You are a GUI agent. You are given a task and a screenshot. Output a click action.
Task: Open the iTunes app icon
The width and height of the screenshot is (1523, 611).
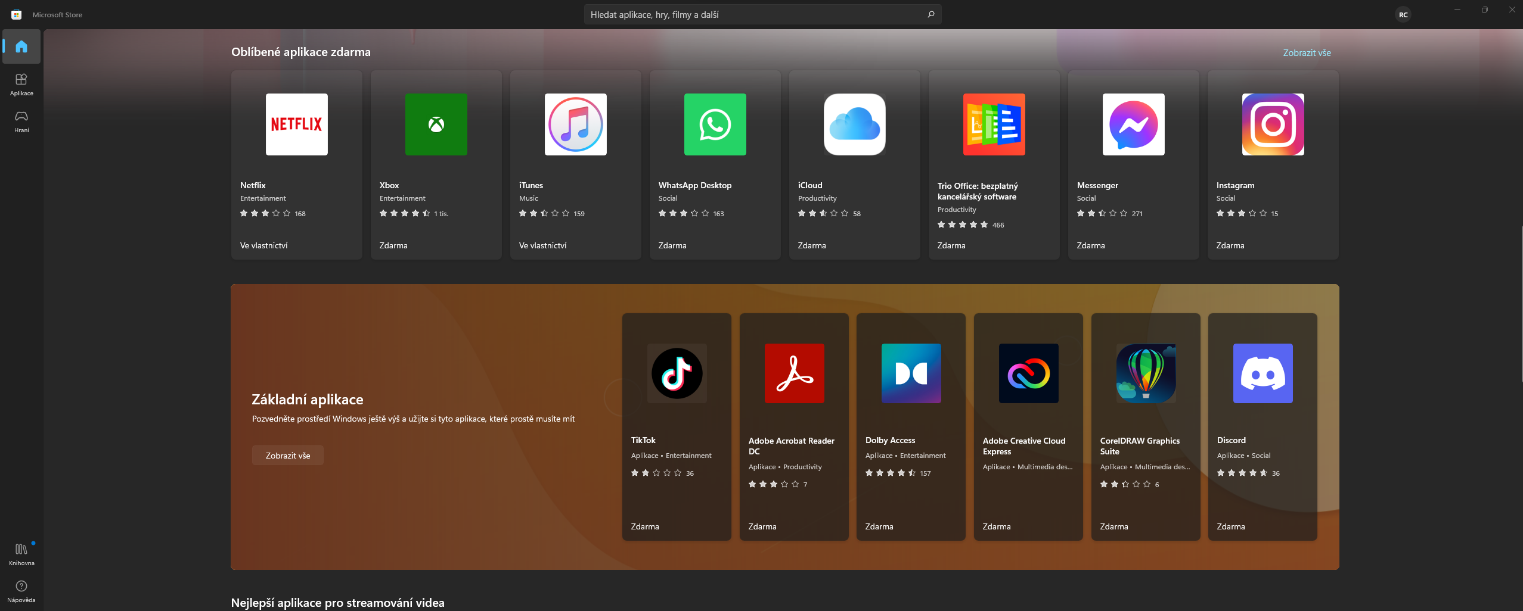coord(575,124)
